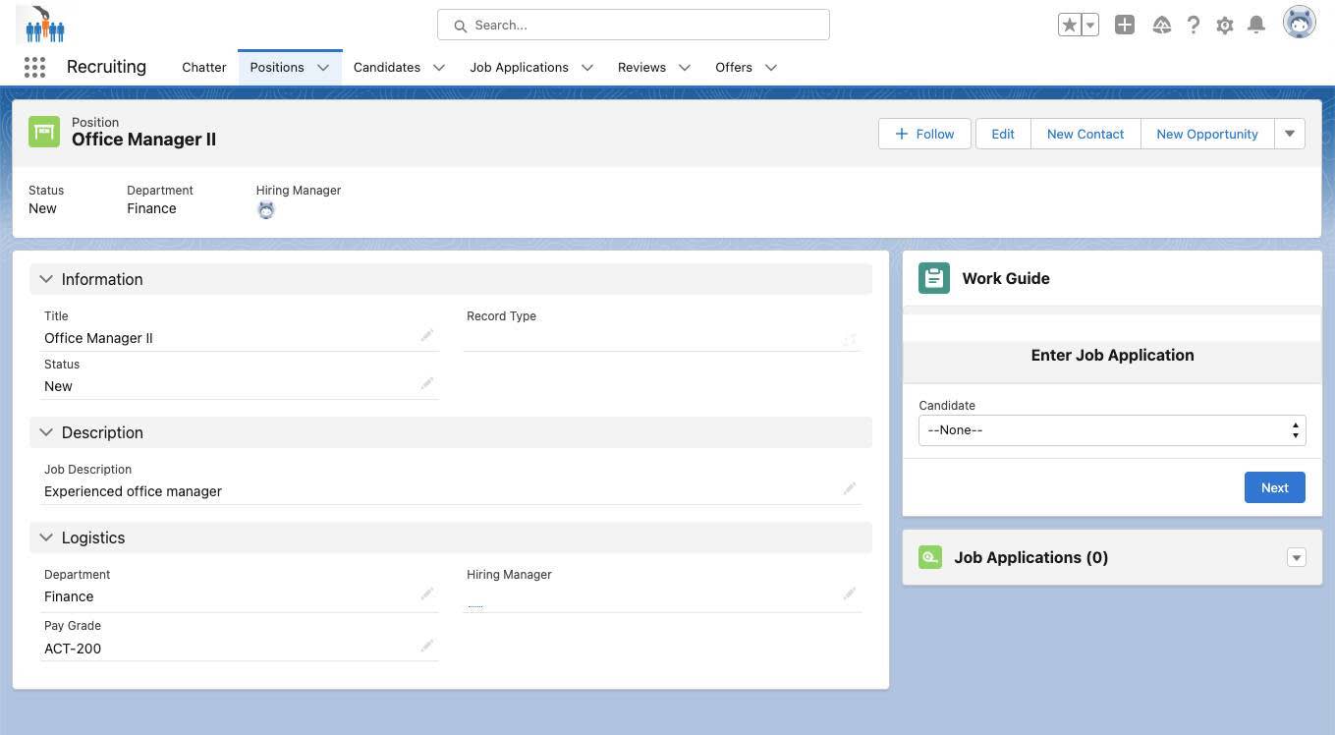Edit the Pay Grade pencil icon
This screenshot has height=735, width=1335.
[427, 646]
